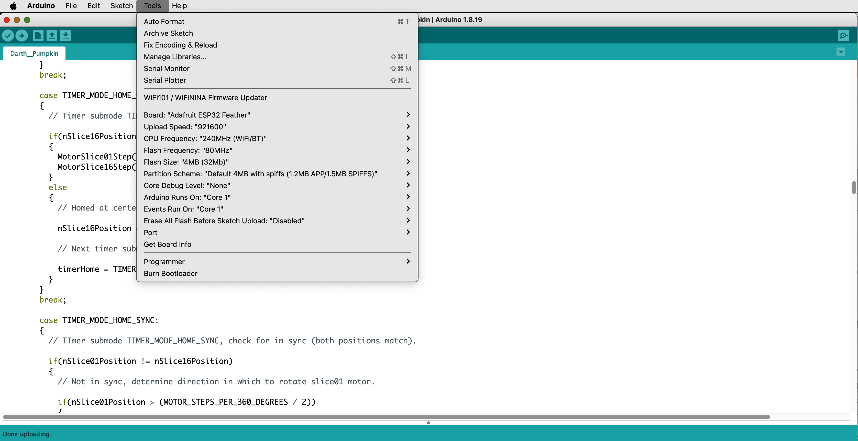Open the tab options dropdown arrow
Viewport: 858px width, 441px height.
[841, 52]
